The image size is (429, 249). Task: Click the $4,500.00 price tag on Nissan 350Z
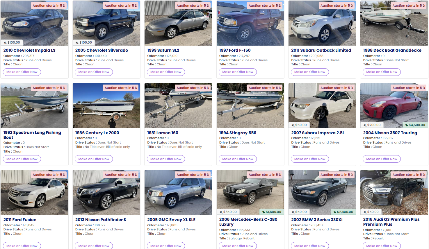pyautogui.click(x=415, y=125)
